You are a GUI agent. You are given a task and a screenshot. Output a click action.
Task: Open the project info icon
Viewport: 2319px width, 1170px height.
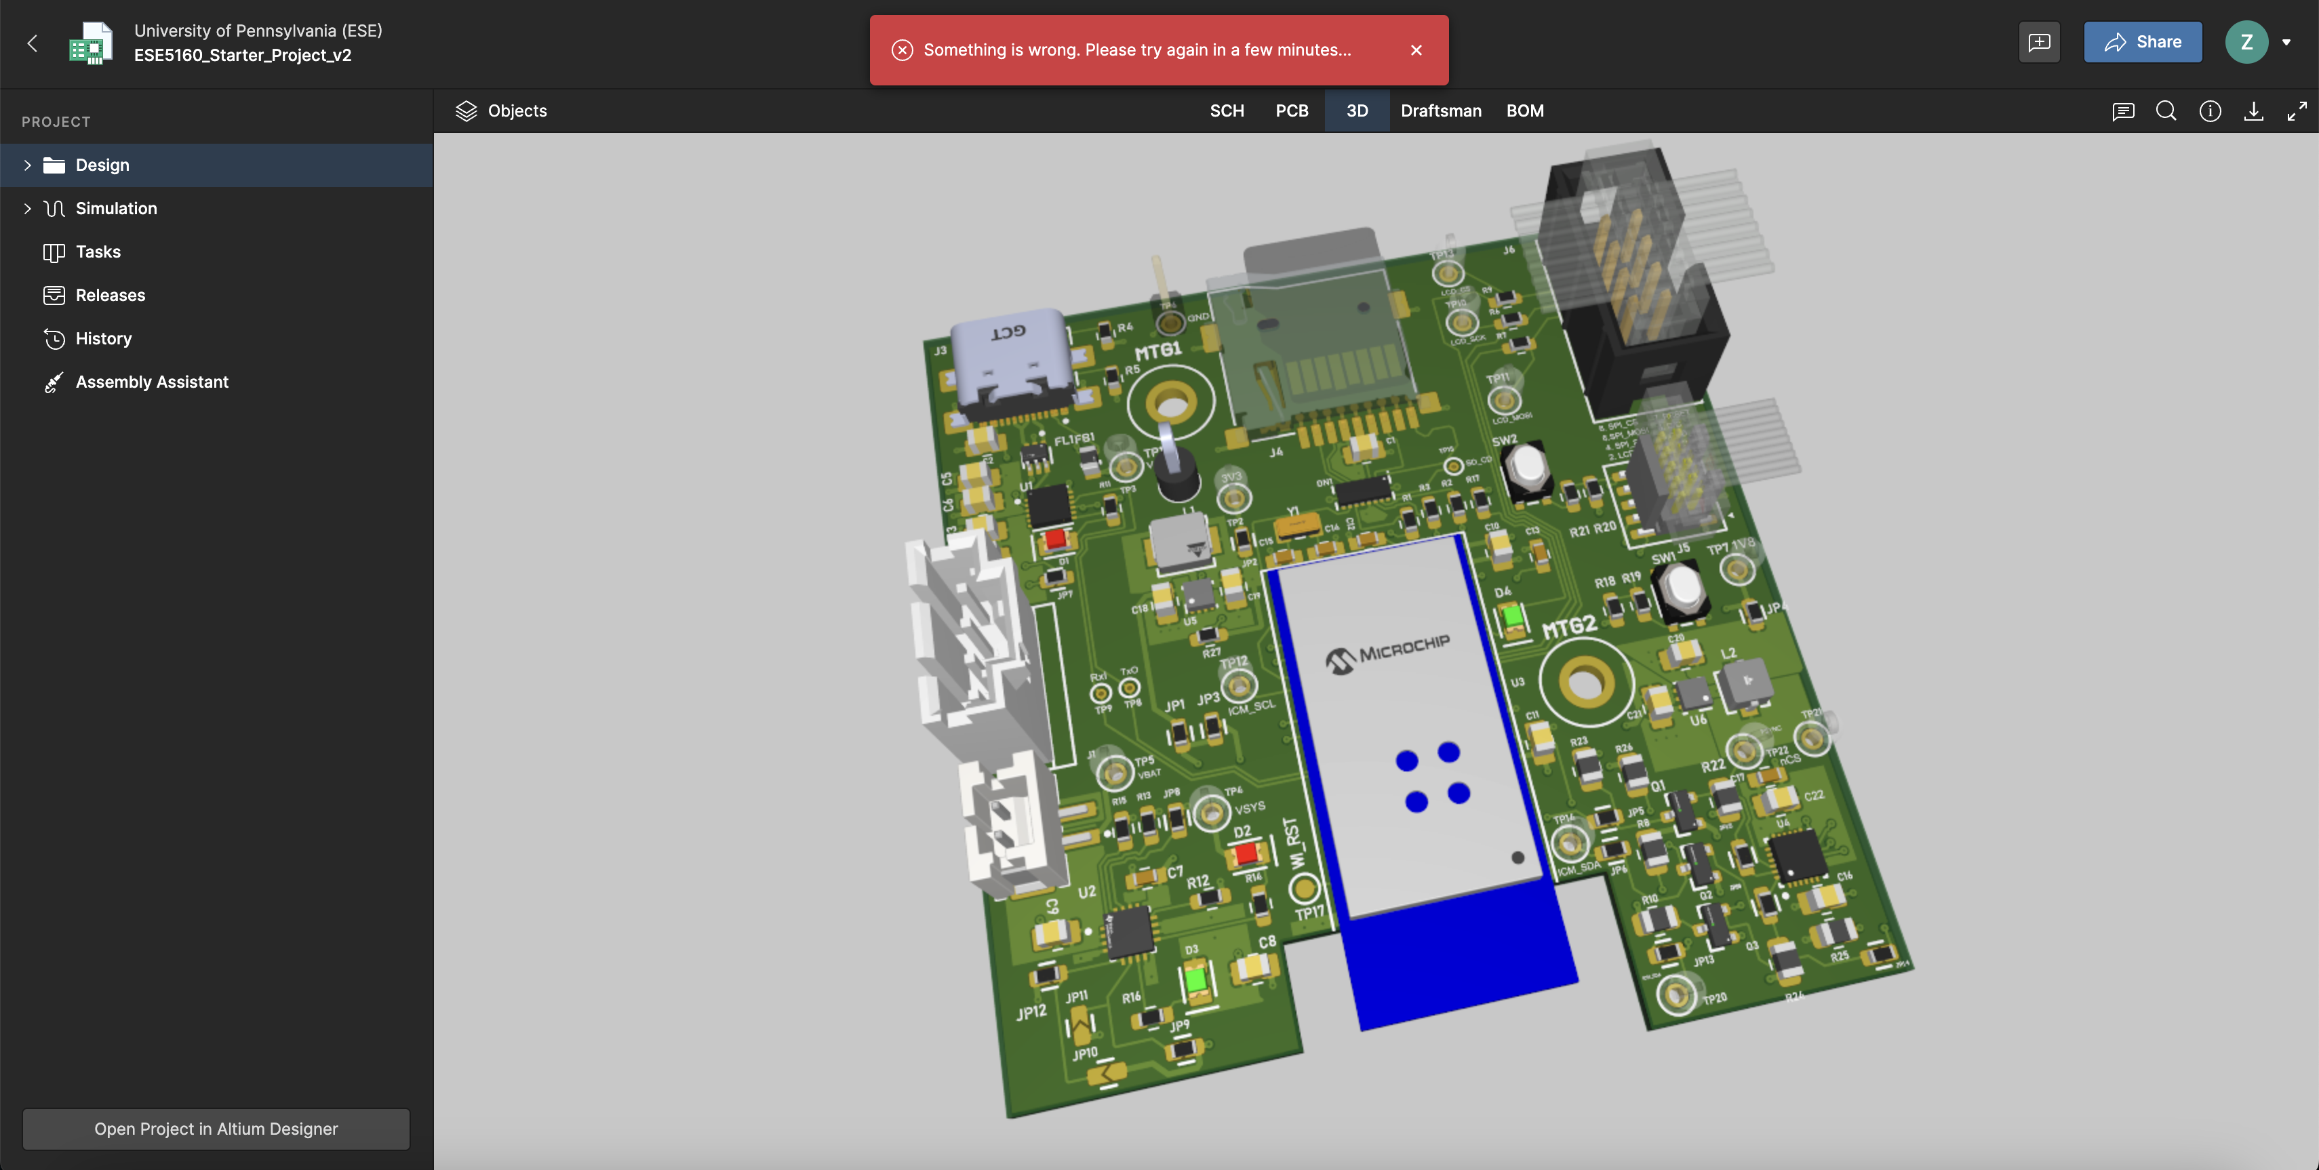pyautogui.click(x=2210, y=110)
